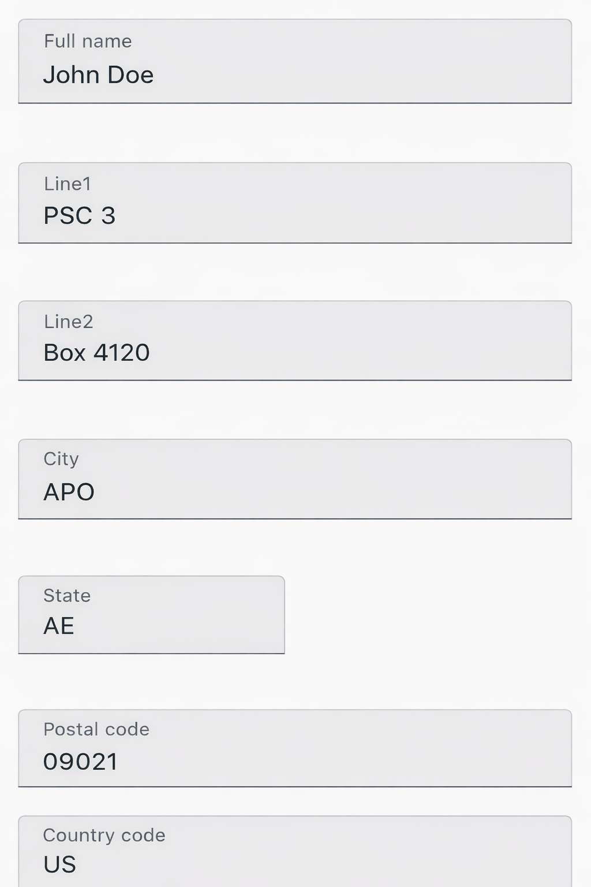Click the "Full name" label
This screenshot has width=591, height=887.
88,41
